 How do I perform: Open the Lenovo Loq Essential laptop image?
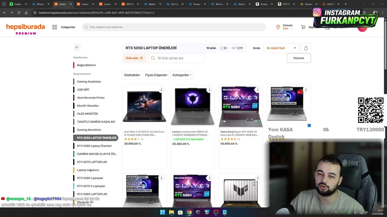pos(193,106)
